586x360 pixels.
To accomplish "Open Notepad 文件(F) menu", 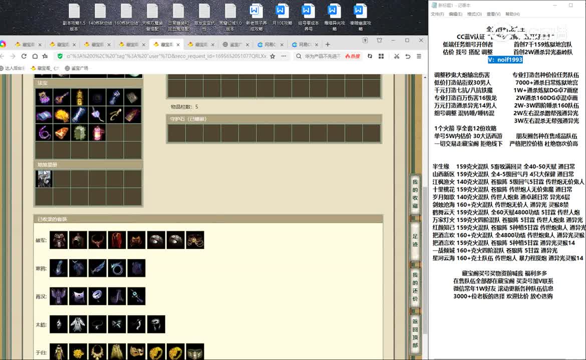I will (x=437, y=14).
